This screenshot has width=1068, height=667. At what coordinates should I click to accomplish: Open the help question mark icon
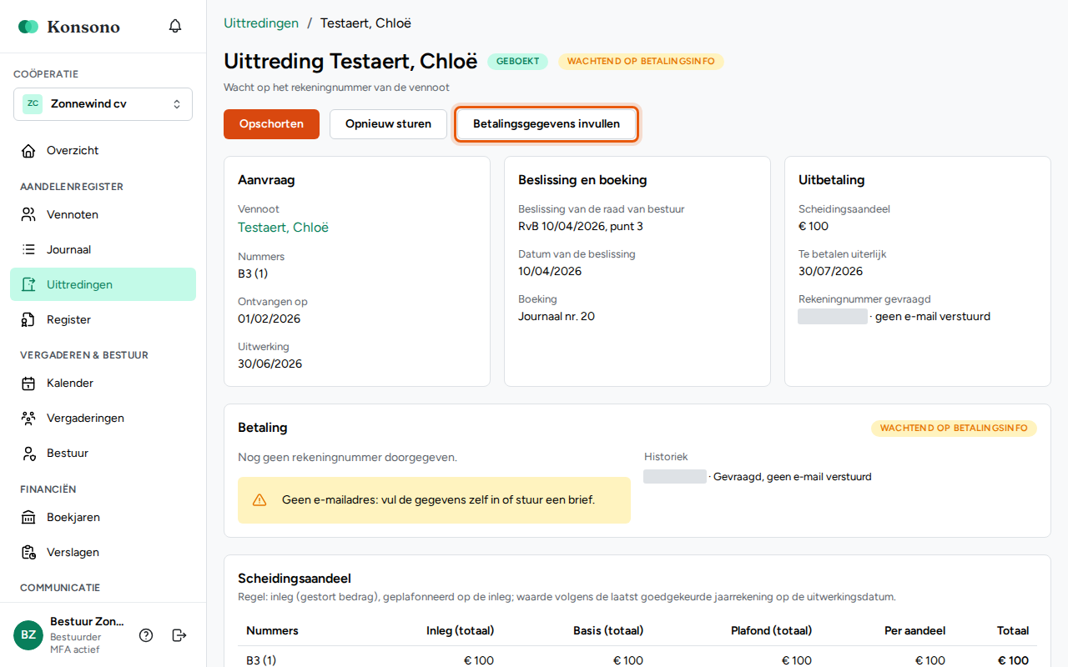coord(146,635)
